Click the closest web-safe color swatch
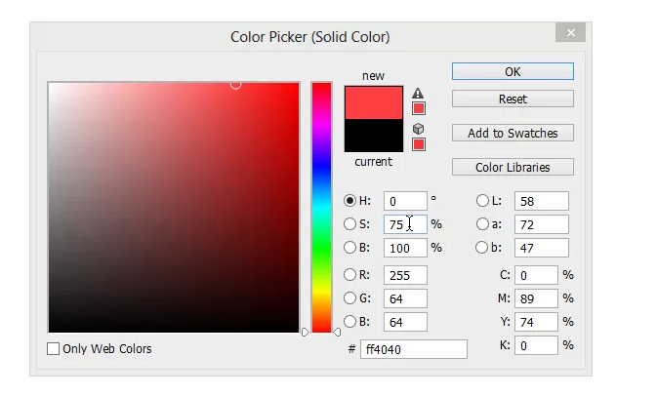This screenshot has width=657, height=396. point(418,144)
